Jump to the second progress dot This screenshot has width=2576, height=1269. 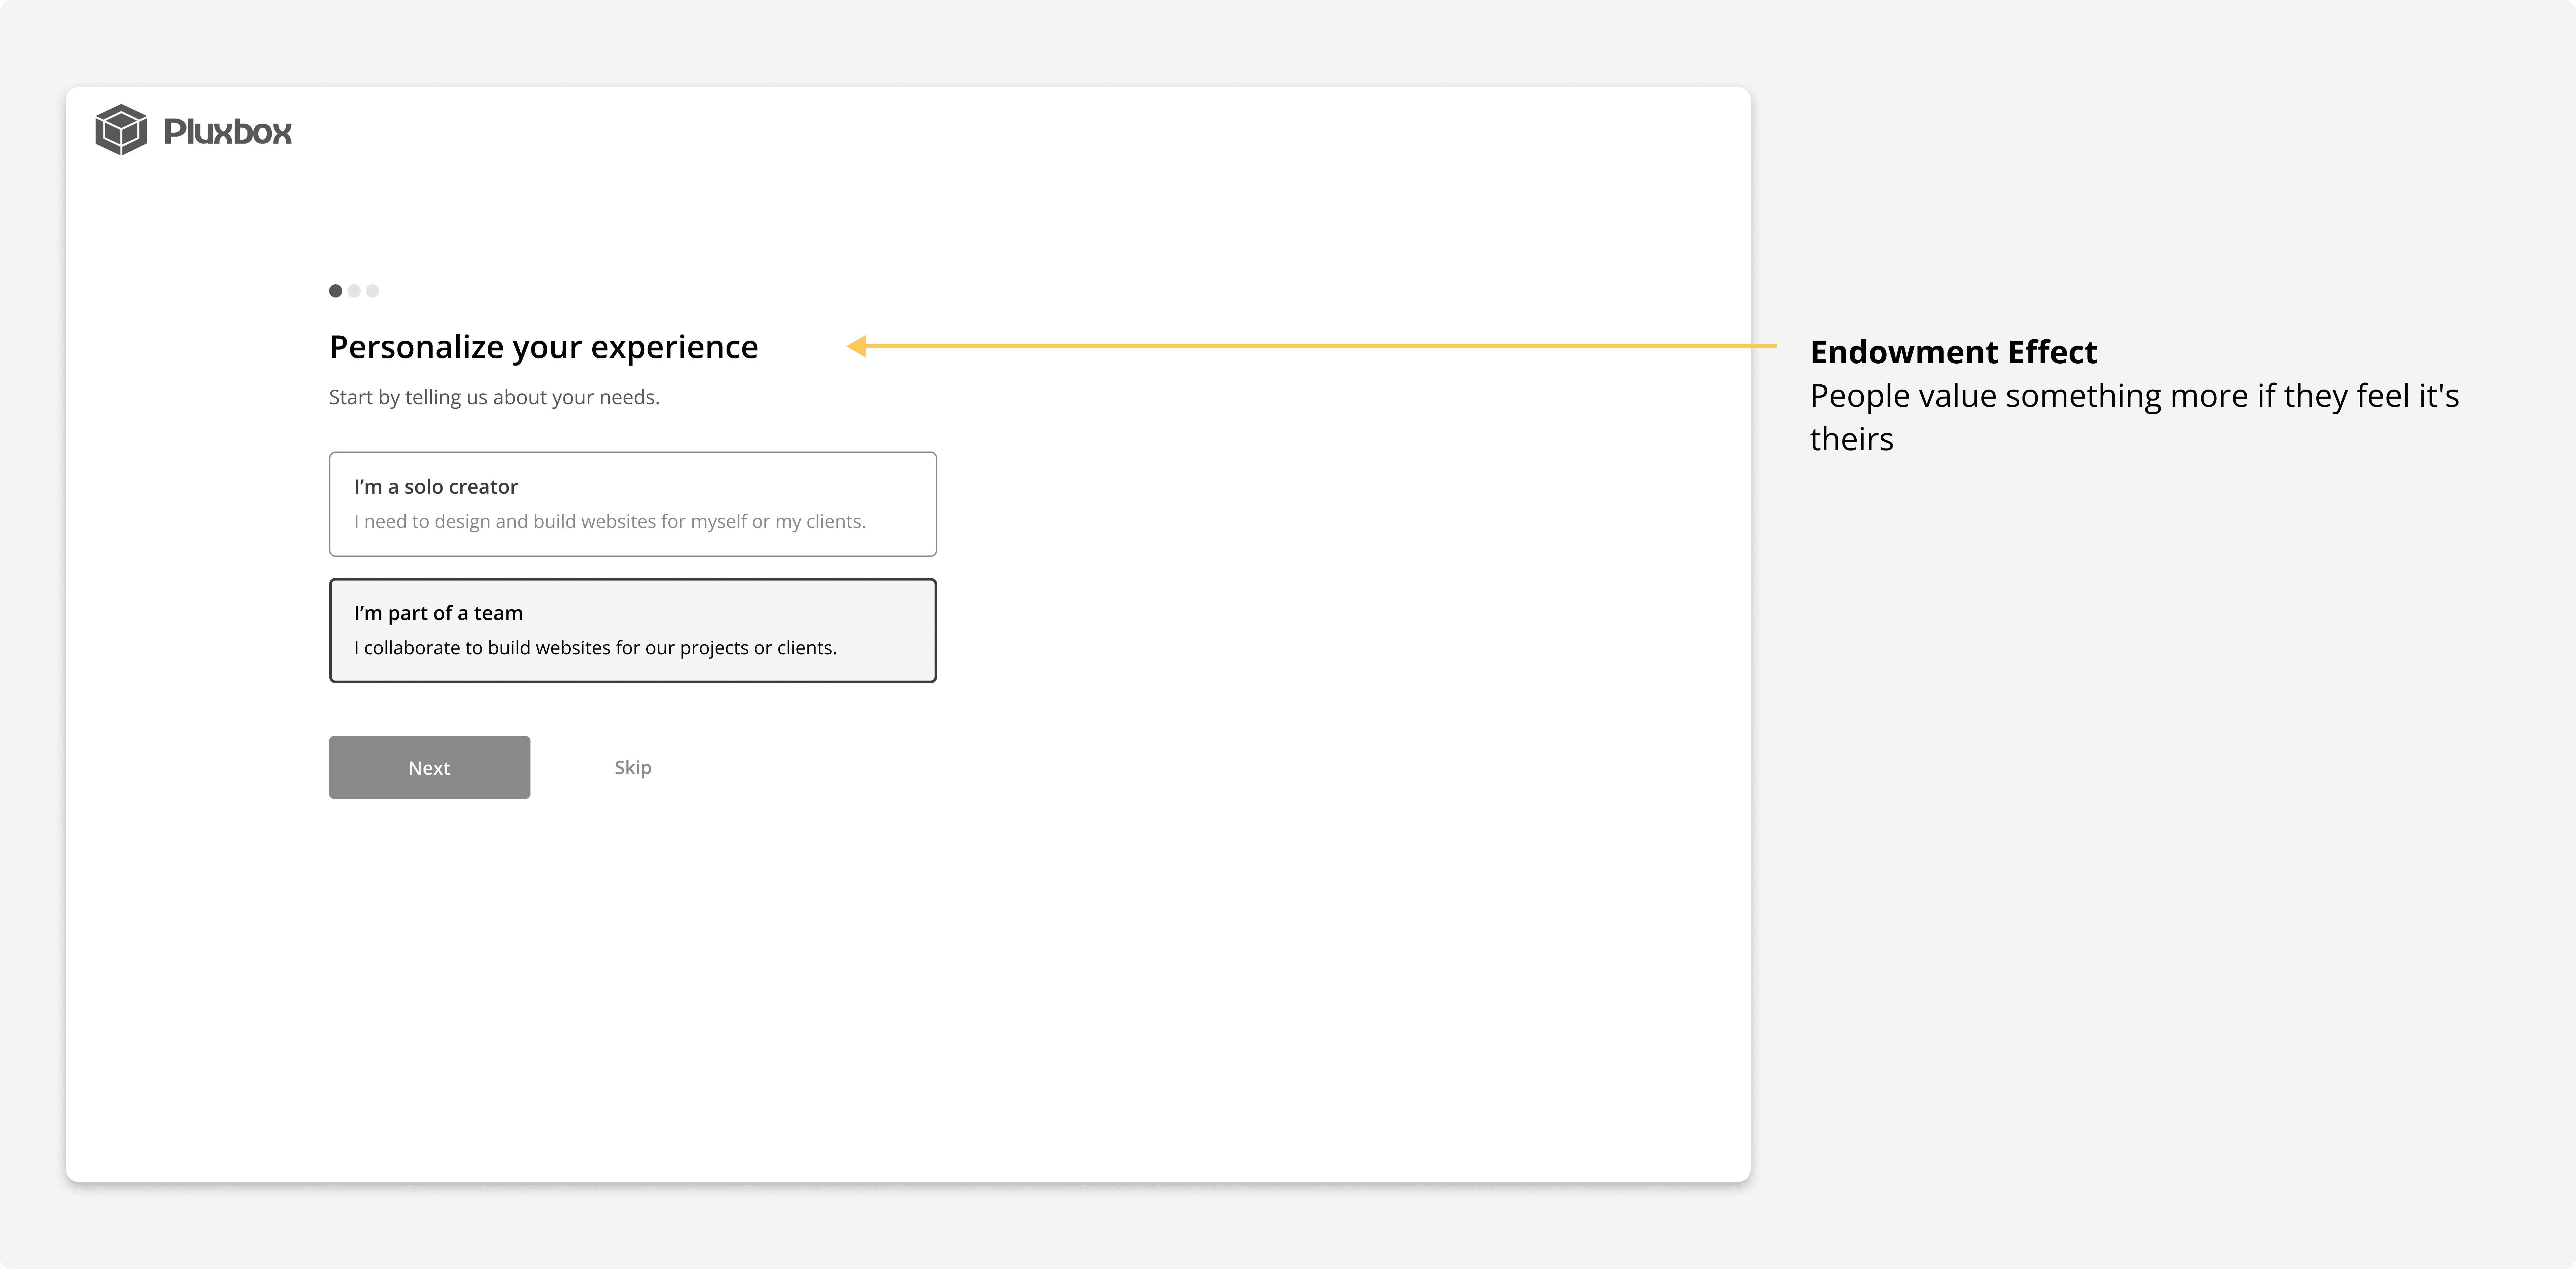(354, 291)
